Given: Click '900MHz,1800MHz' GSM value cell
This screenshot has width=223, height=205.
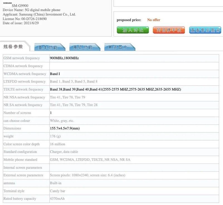Looking at the screenshot, I should [64, 58].
